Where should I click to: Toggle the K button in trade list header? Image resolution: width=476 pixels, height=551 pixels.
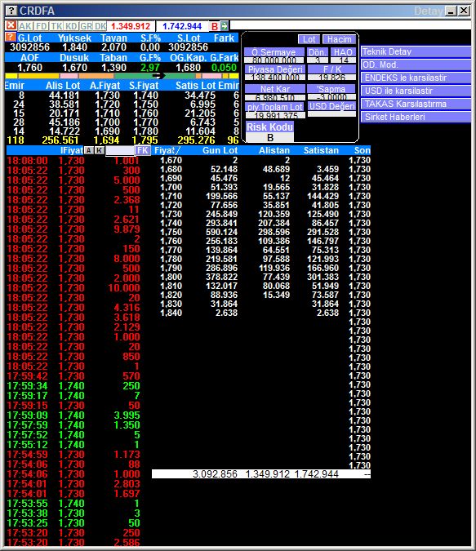[x=100, y=150]
